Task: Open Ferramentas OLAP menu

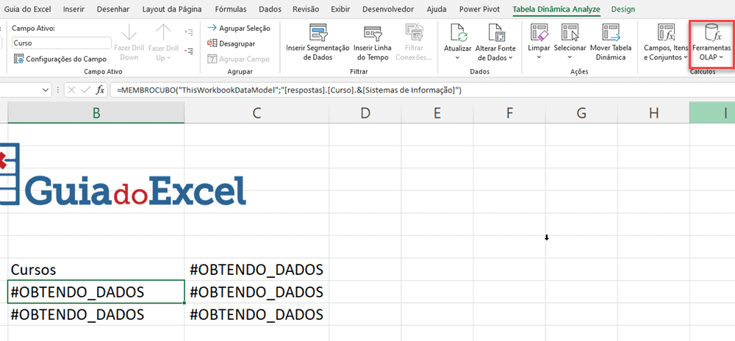Action: [711, 45]
